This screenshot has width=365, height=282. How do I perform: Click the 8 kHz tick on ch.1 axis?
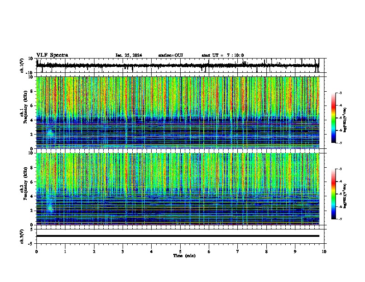[32, 91]
